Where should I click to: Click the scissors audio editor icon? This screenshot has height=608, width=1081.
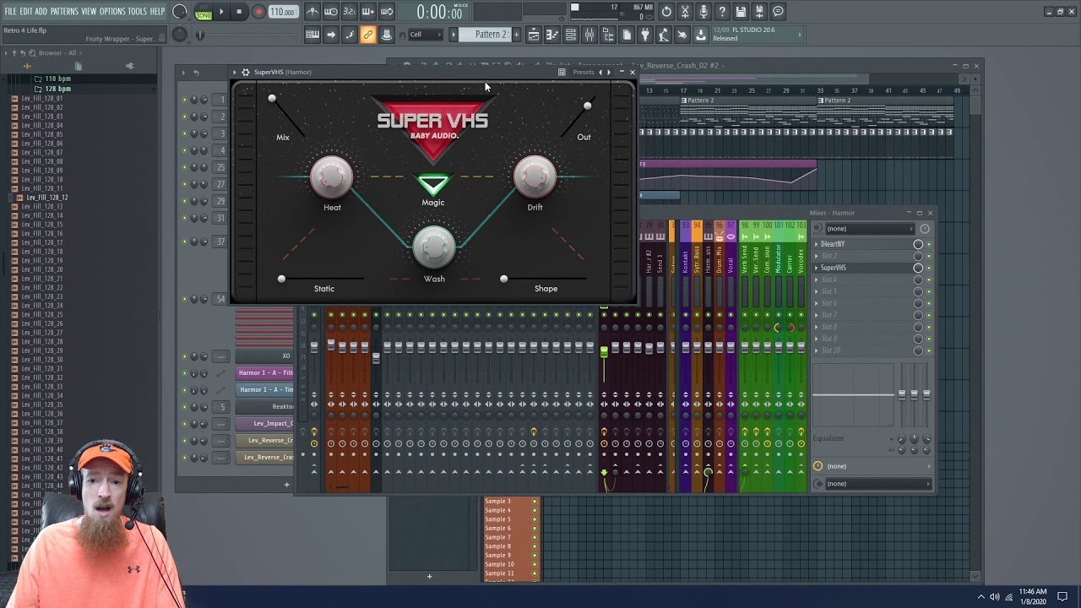pos(685,12)
